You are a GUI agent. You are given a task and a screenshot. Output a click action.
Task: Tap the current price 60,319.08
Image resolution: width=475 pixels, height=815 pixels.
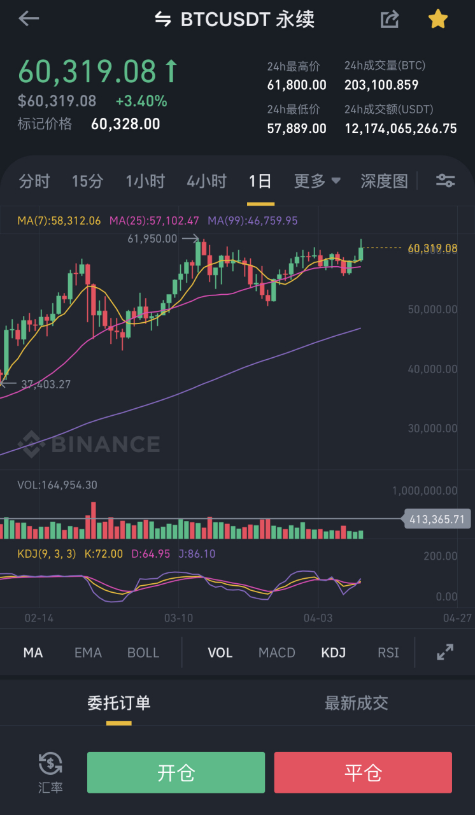coord(87,71)
